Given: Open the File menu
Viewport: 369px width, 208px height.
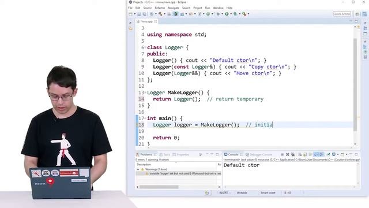Looking at the screenshot, I should (130, 8).
